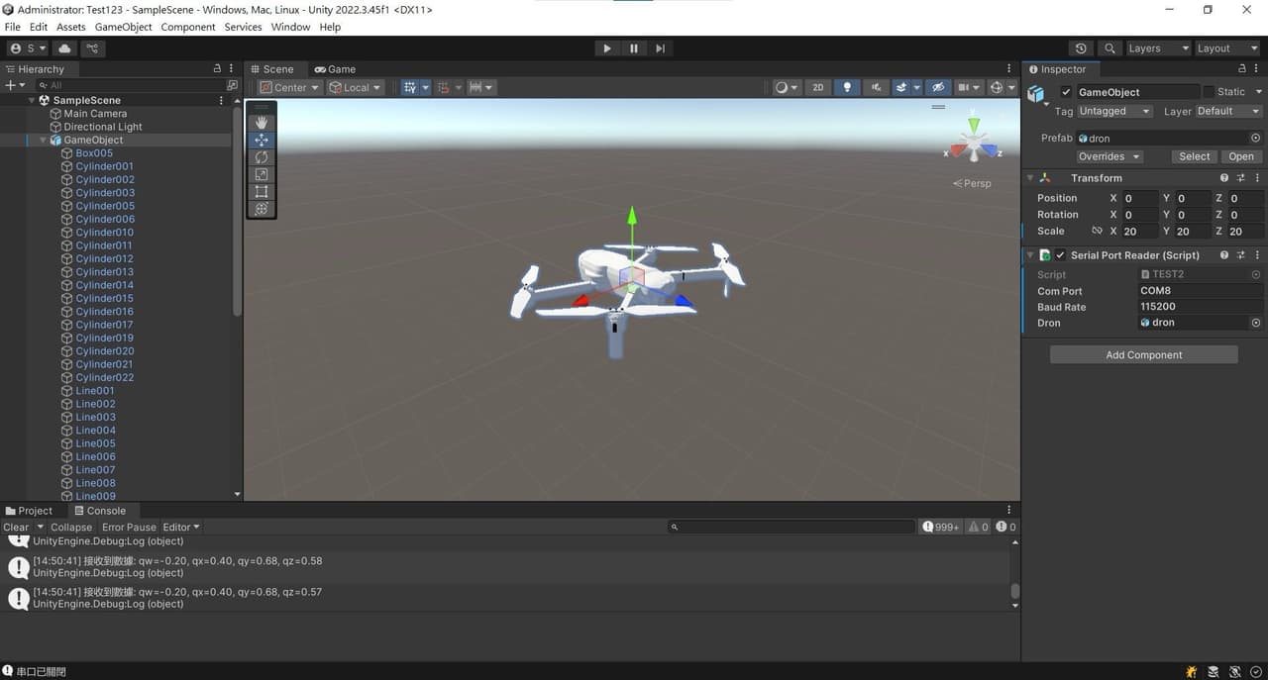Click the Step frame button
Screen dimensions: 1268x680
pos(660,49)
